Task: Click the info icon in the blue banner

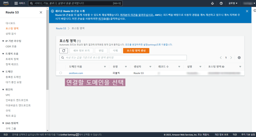Action: click(52, 11)
